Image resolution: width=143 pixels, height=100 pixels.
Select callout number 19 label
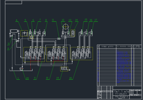[58, 78]
